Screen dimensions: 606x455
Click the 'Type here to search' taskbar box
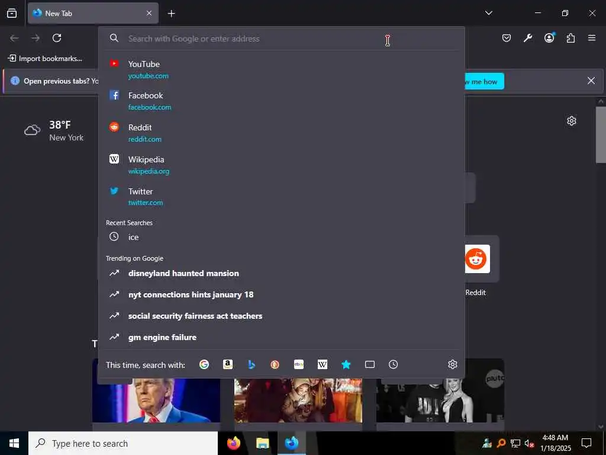pyautogui.click(x=123, y=443)
